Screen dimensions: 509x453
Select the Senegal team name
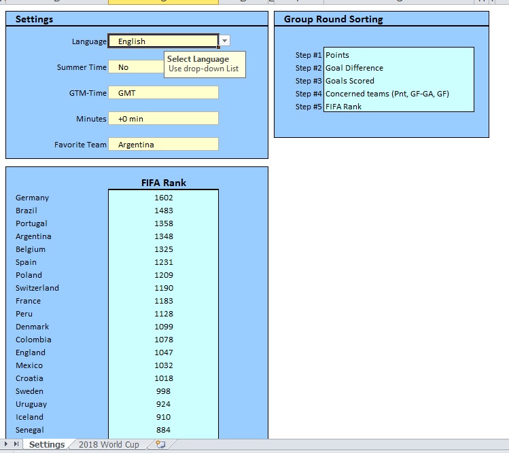29,430
